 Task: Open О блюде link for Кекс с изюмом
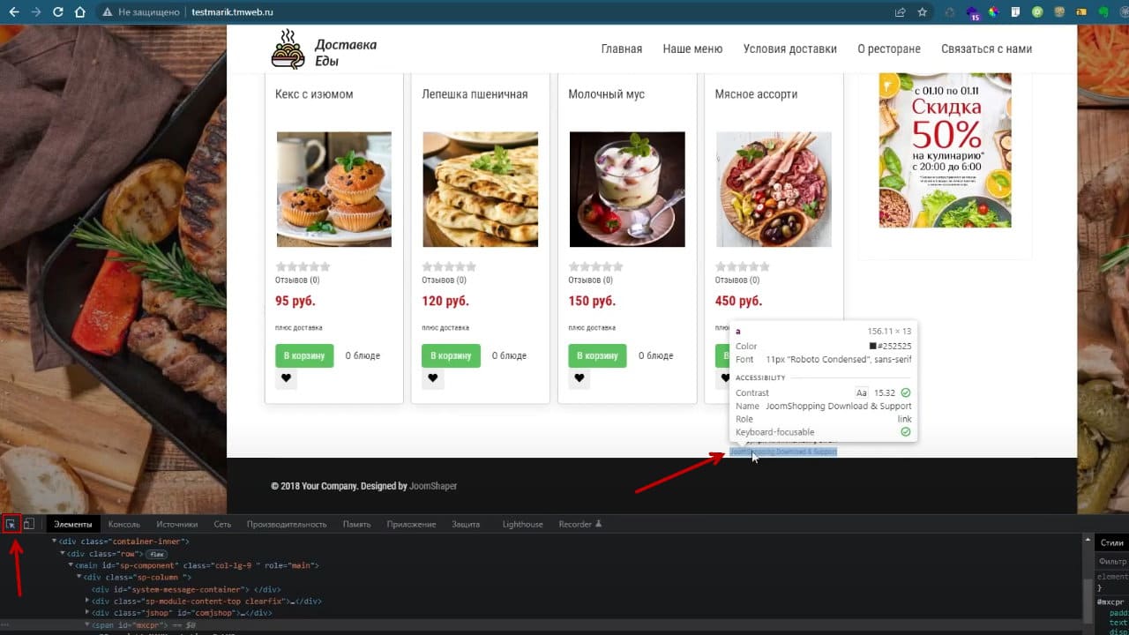[x=363, y=355]
